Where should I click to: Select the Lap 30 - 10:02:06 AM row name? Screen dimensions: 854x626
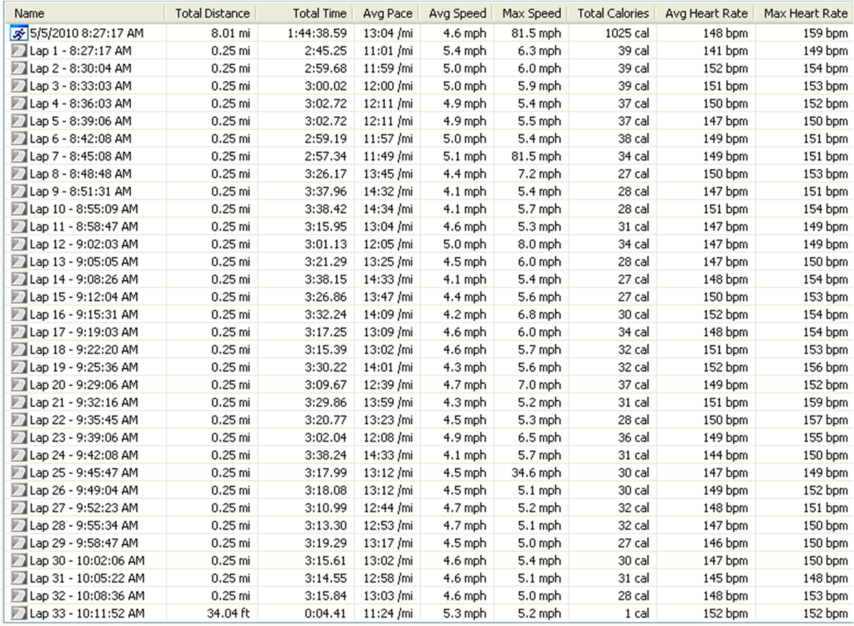pyautogui.click(x=87, y=561)
